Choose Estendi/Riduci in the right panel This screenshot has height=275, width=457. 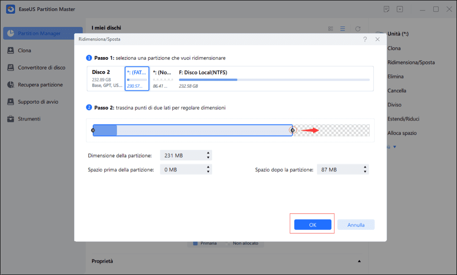pyautogui.click(x=404, y=119)
